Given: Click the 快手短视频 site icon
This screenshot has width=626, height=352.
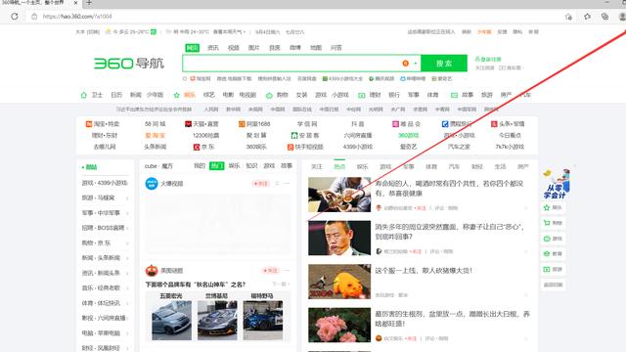Looking at the screenshot, I should (291, 147).
